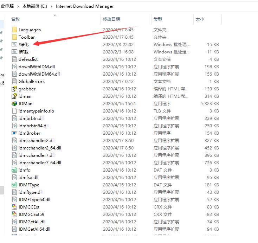258x243 pixels.
Task: Sort files by 大小 column header
Action: coord(200,19)
